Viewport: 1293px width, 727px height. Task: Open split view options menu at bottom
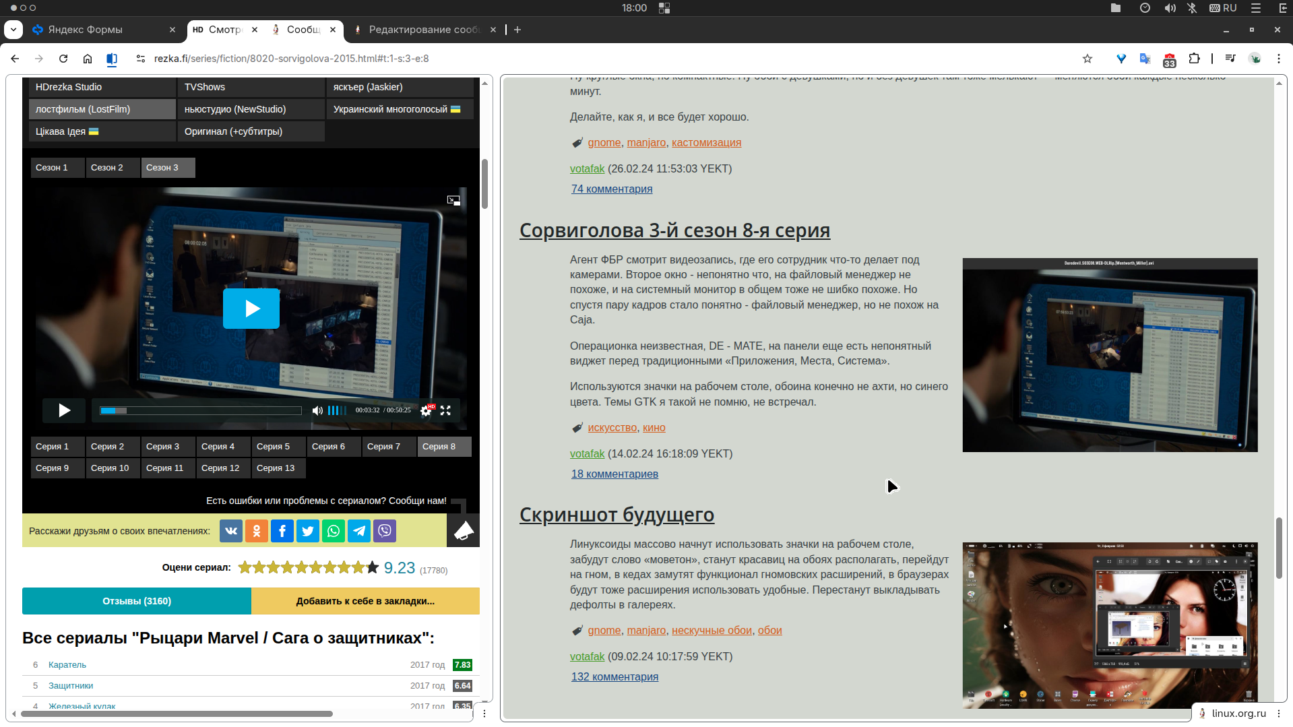pyautogui.click(x=484, y=713)
